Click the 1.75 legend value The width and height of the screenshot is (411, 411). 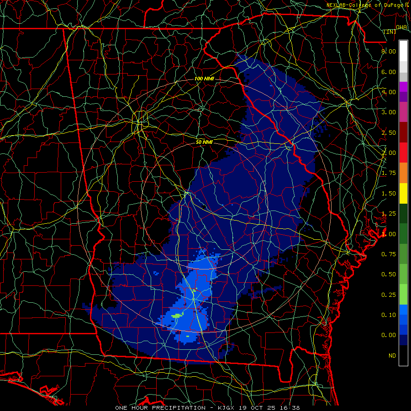(389, 173)
